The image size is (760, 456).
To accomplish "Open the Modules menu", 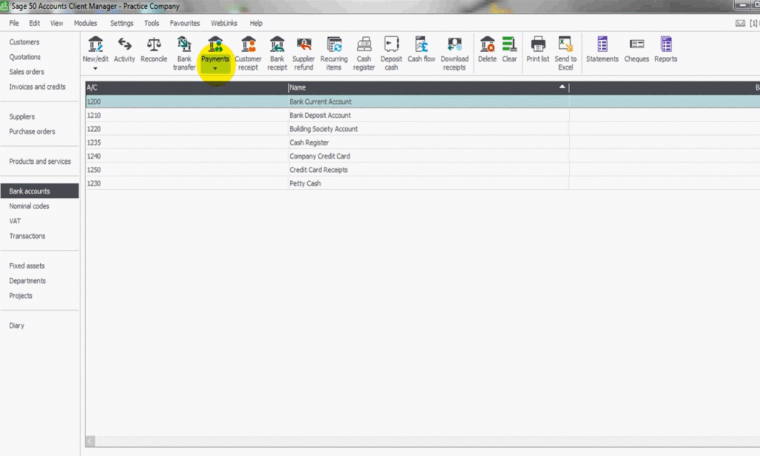I will click(x=85, y=23).
